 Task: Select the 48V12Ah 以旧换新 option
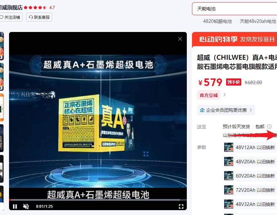pyautogui.click(x=250, y=148)
